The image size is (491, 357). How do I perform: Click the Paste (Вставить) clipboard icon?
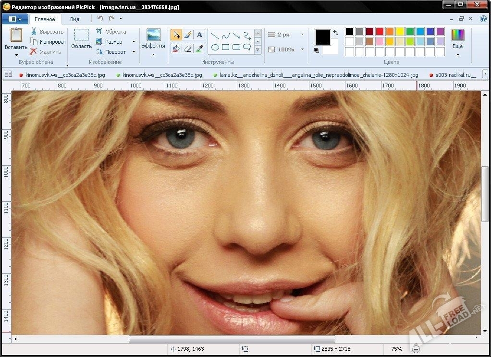click(16, 35)
